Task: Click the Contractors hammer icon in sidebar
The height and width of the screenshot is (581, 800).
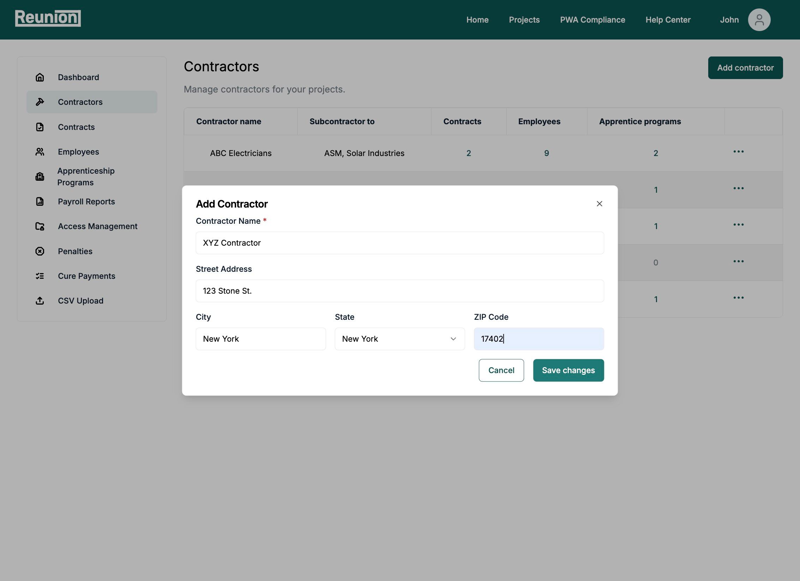Action: coord(40,102)
